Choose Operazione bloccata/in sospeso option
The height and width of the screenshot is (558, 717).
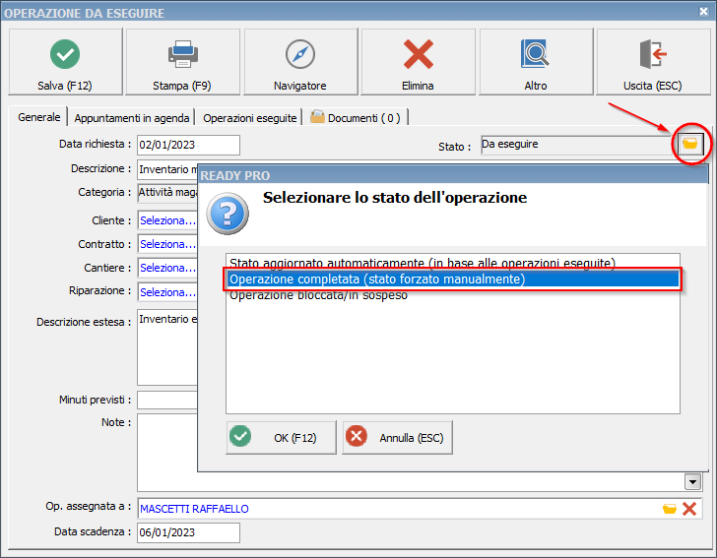(318, 295)
